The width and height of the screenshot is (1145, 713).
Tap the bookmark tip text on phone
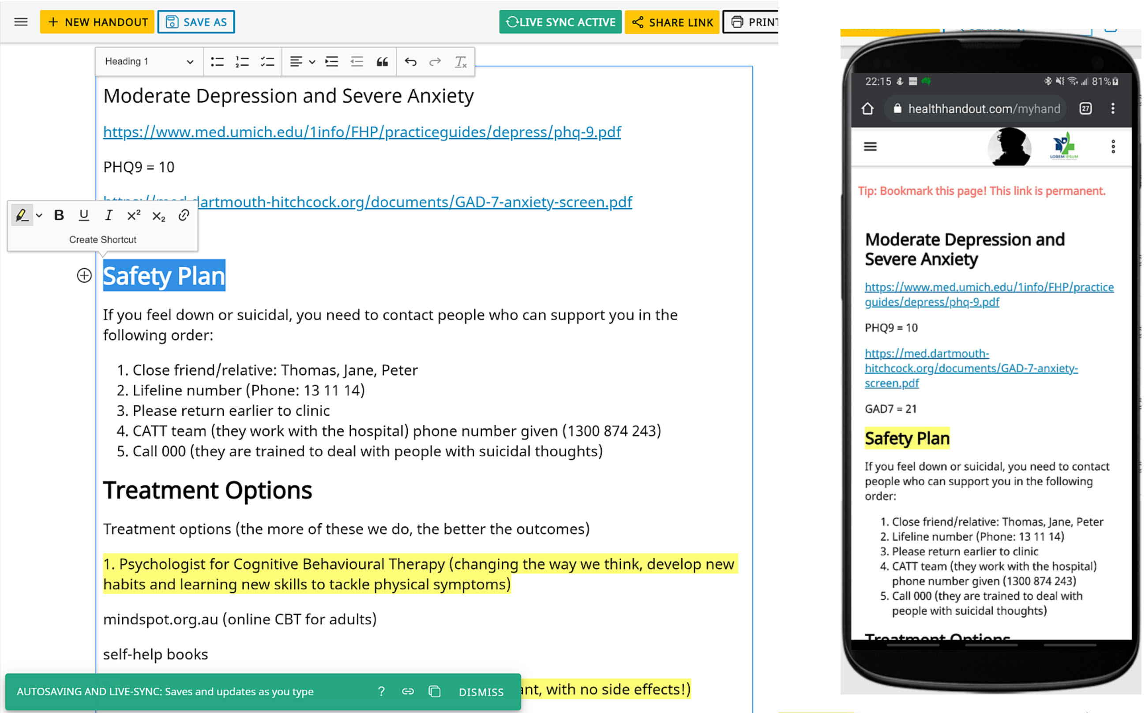(981, 191)
